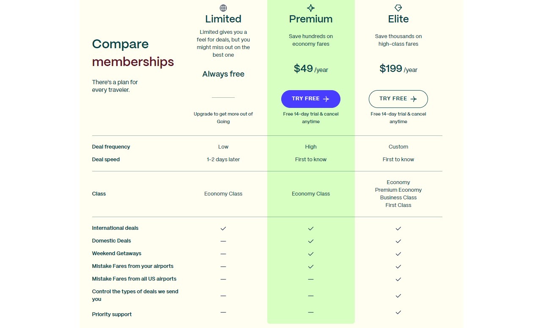
Task: Click the checkmark for Limited International deals
Action: point(223,228)
